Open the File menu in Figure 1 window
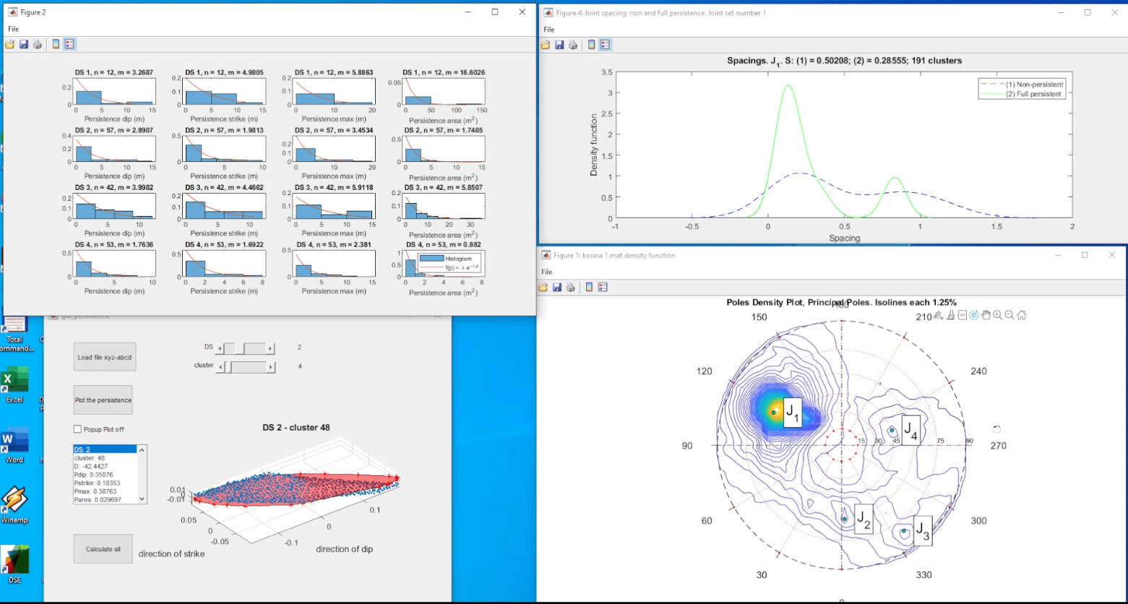The width and height of the screenshot is (1128, 604). 547,272
